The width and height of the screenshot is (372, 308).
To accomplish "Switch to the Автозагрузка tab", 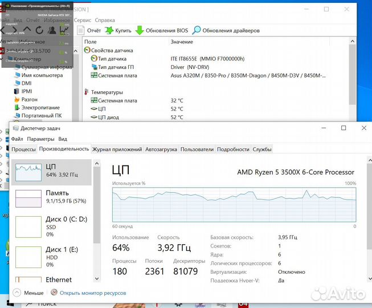I will pyautogui.click(x=161, y=149).
